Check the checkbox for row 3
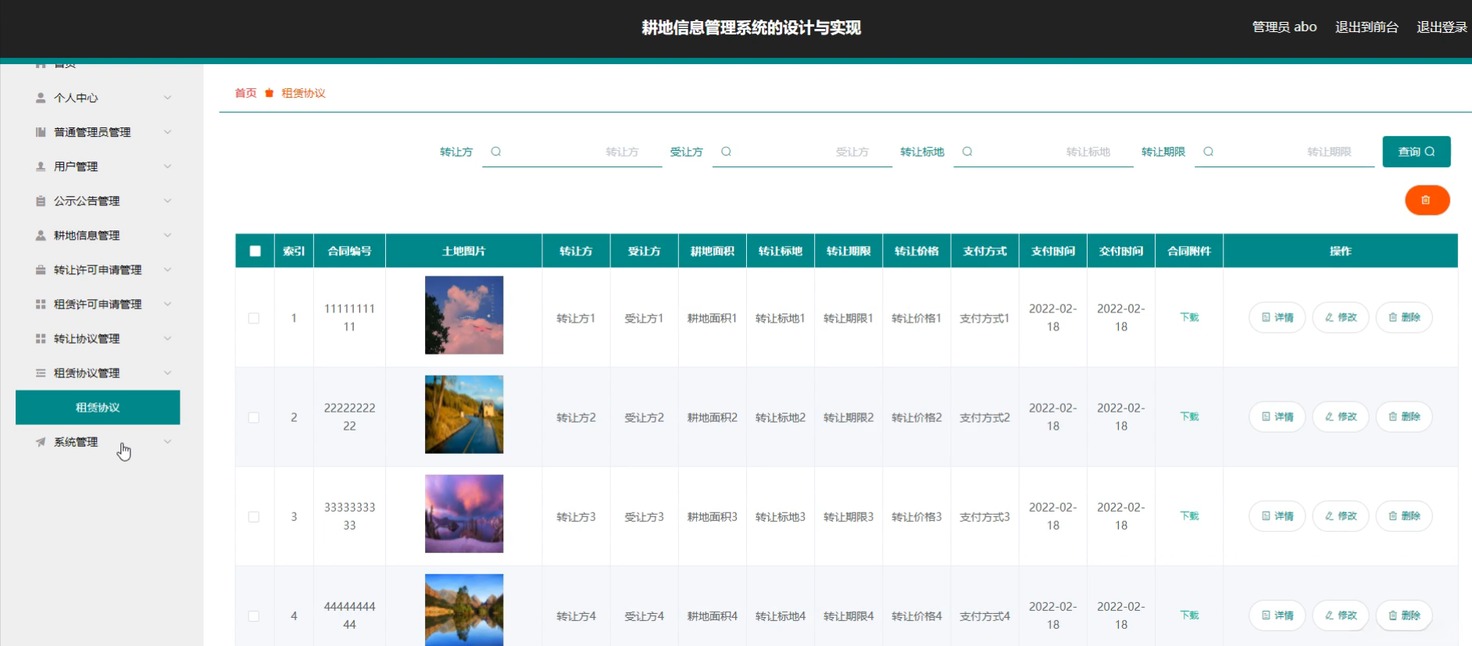The height and width of the screenshot is (646, 1472). [x=254, y=516]
